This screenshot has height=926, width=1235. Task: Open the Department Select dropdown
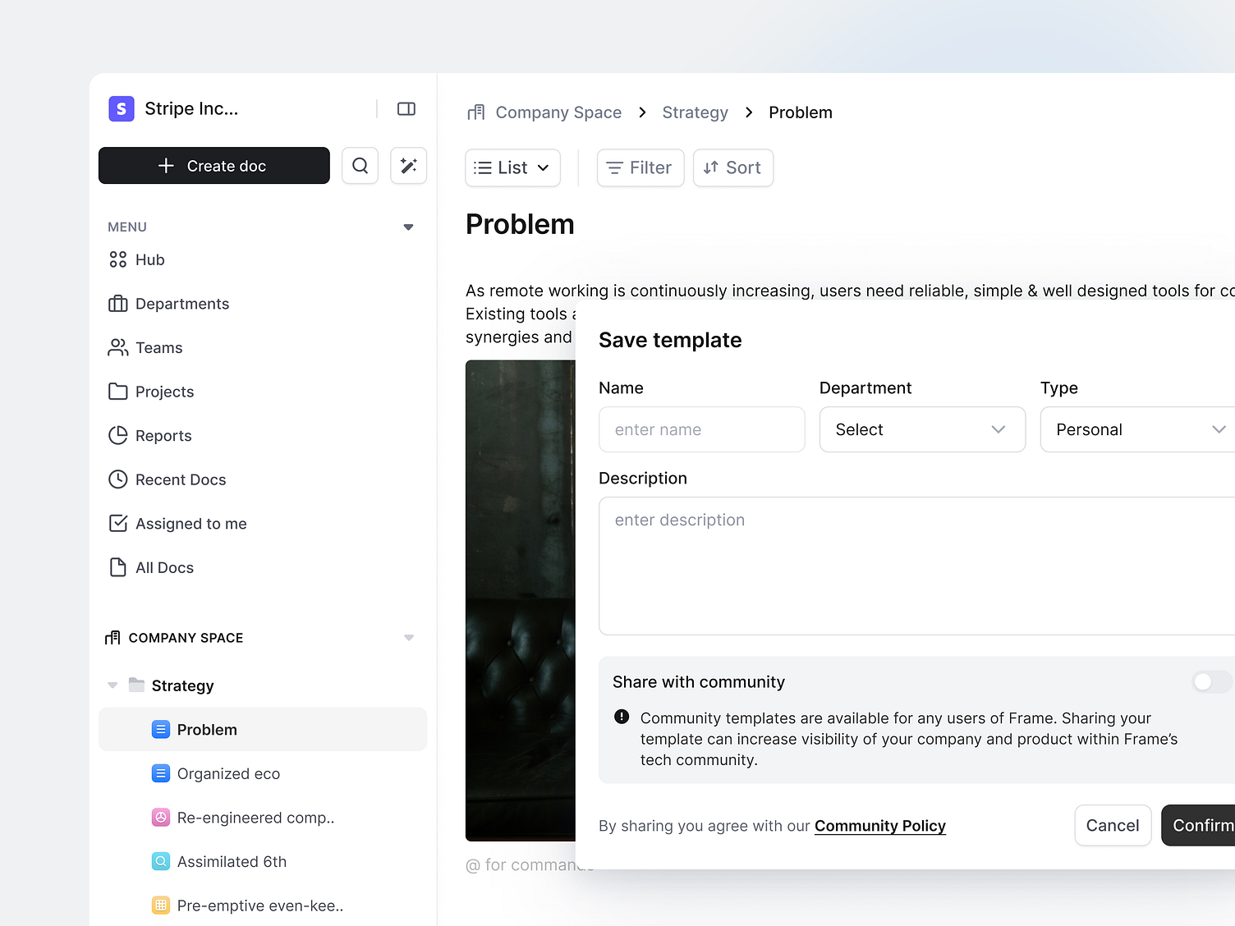pyautogui.click(x=922, y=429)
